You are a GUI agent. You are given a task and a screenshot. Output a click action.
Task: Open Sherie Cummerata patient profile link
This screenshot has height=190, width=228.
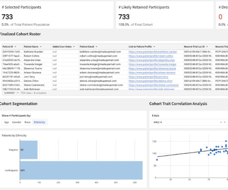[154, 85]
